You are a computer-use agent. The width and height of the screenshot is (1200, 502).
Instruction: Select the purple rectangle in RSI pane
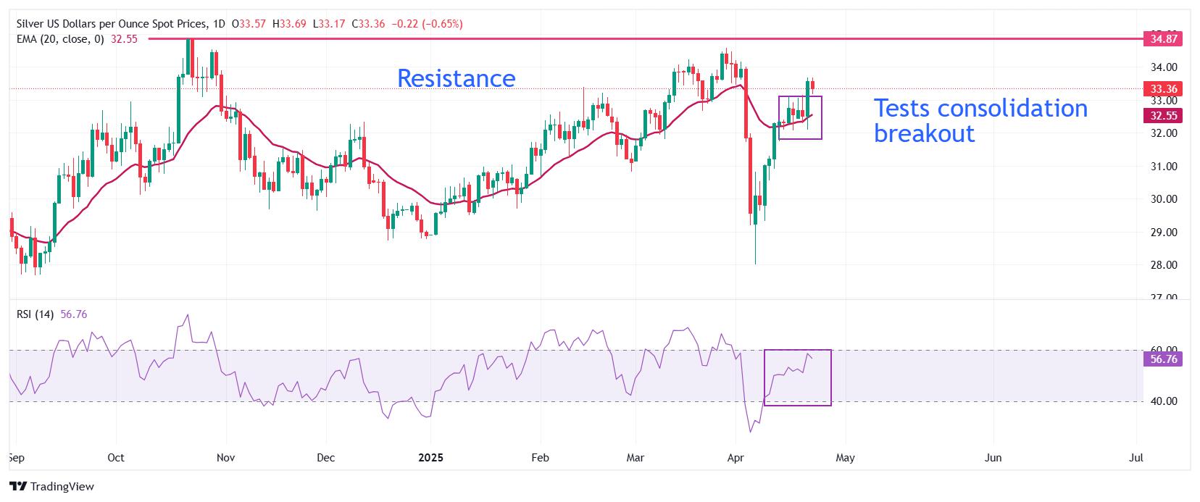coord(798,377)
